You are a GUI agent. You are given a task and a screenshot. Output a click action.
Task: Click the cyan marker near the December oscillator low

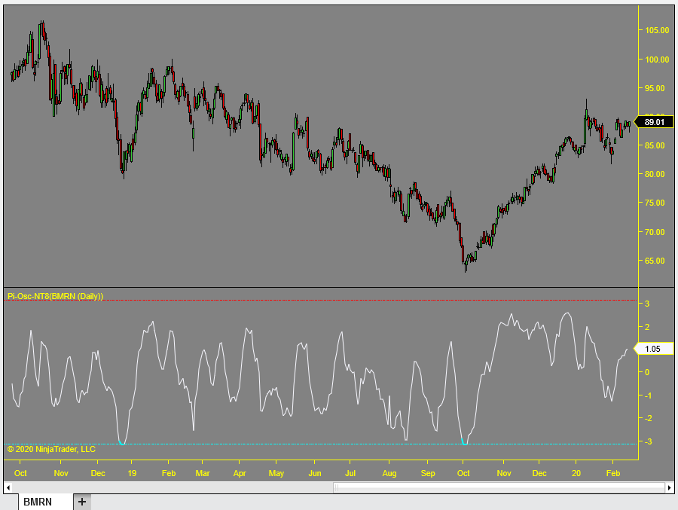(121, 443)
